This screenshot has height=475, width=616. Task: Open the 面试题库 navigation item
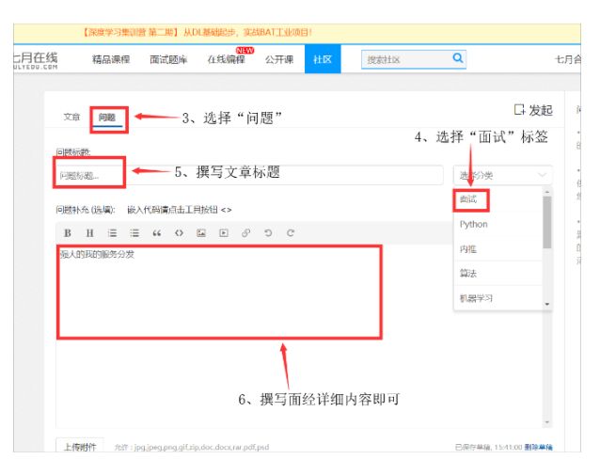click(168, 59)
